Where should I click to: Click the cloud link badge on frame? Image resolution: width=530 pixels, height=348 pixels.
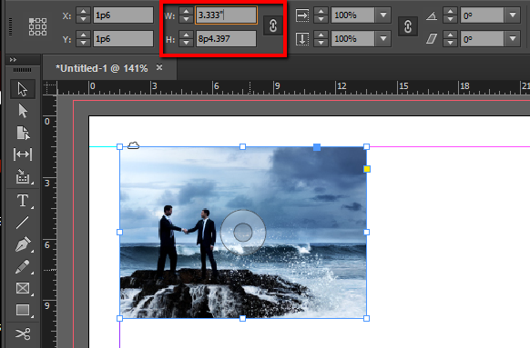pos(133,145)
